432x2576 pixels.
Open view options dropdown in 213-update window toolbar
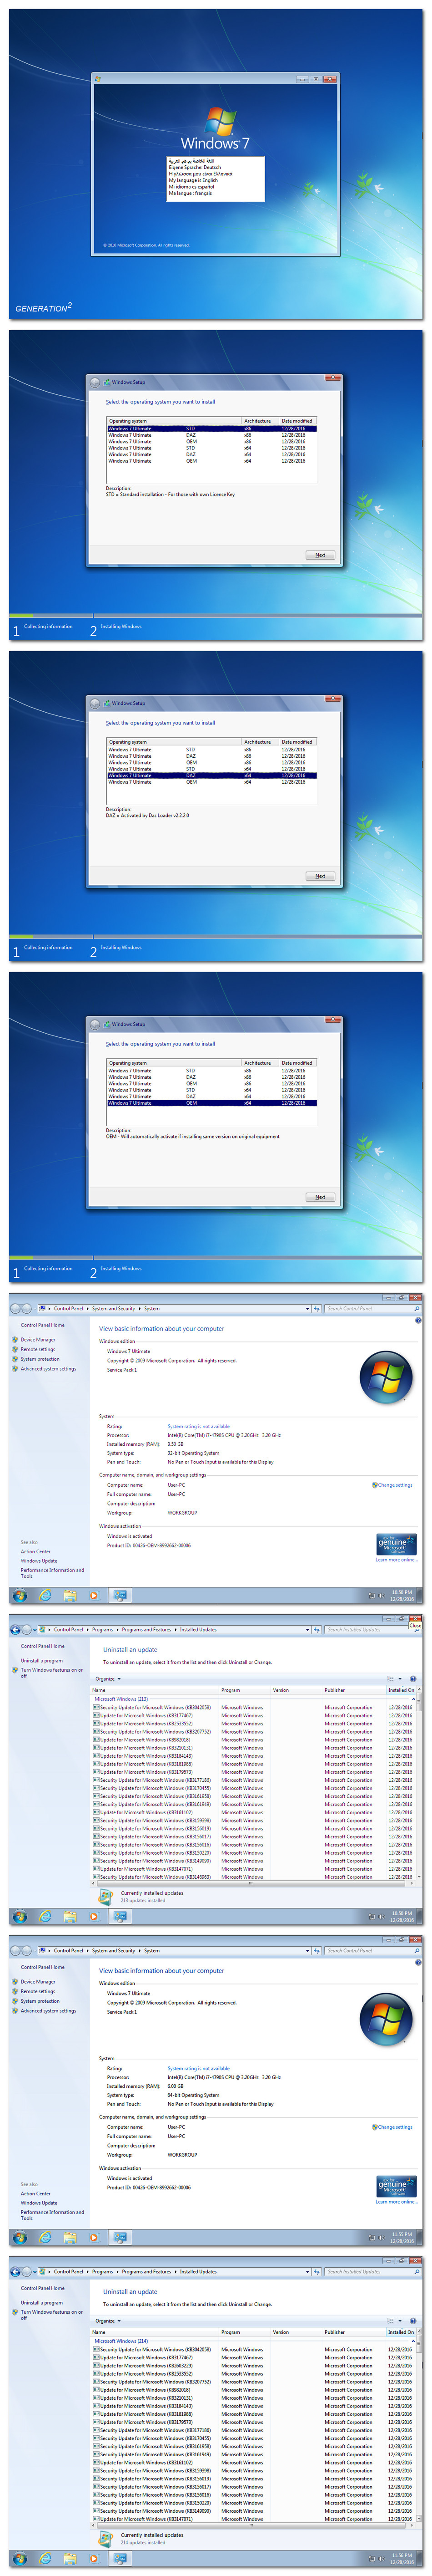(400, 1679)
